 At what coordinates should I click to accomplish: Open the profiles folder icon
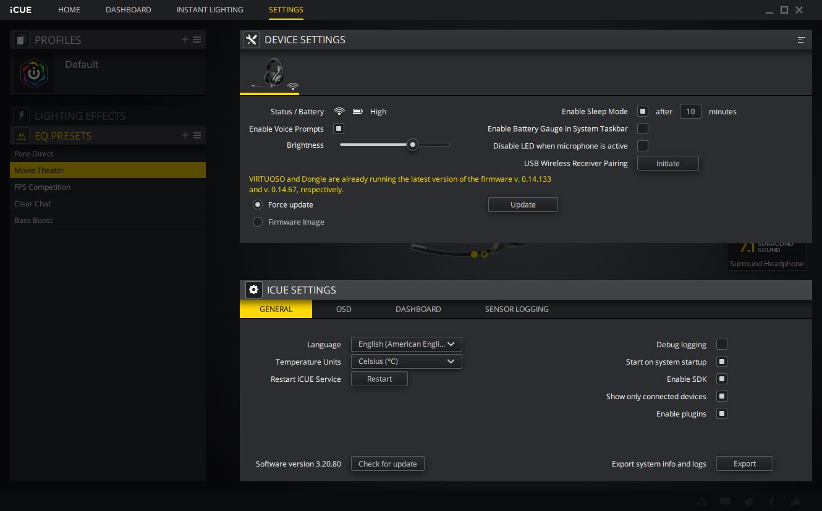click(22, 40)
